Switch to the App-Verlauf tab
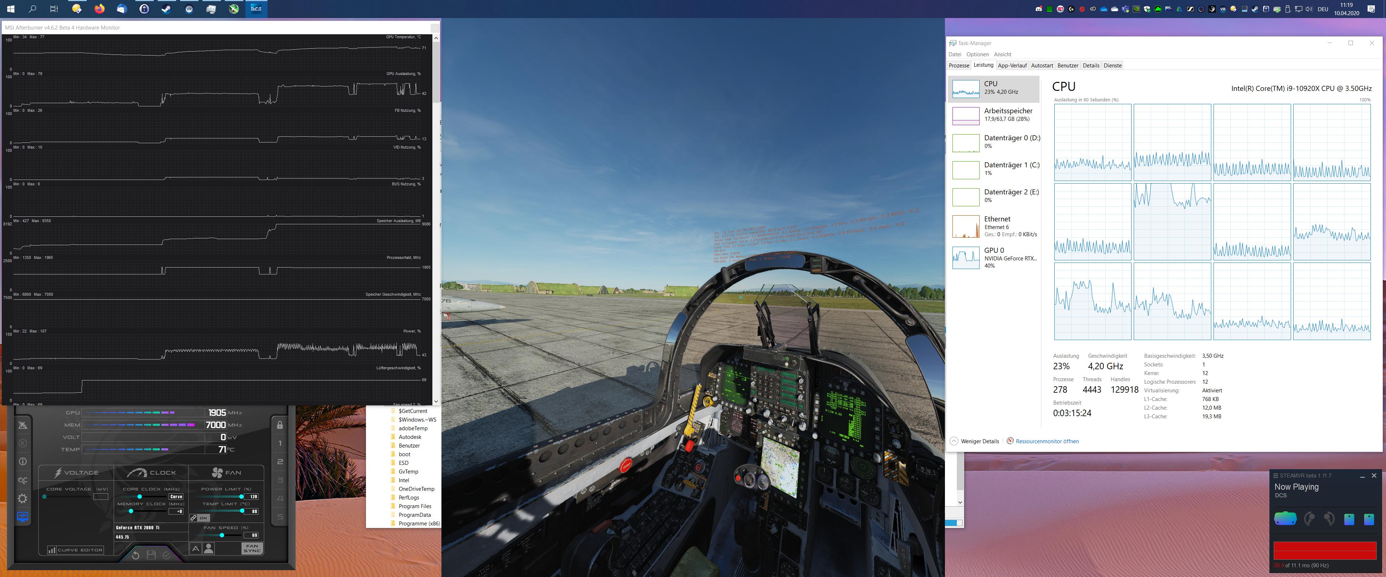Image resolution: width=1386 pixels, height=577 pixels. 1012,66
